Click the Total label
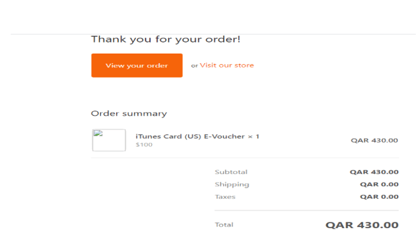The width and height of the screenshot is (419, 250). pyautogui.click(x=224, y=224)
